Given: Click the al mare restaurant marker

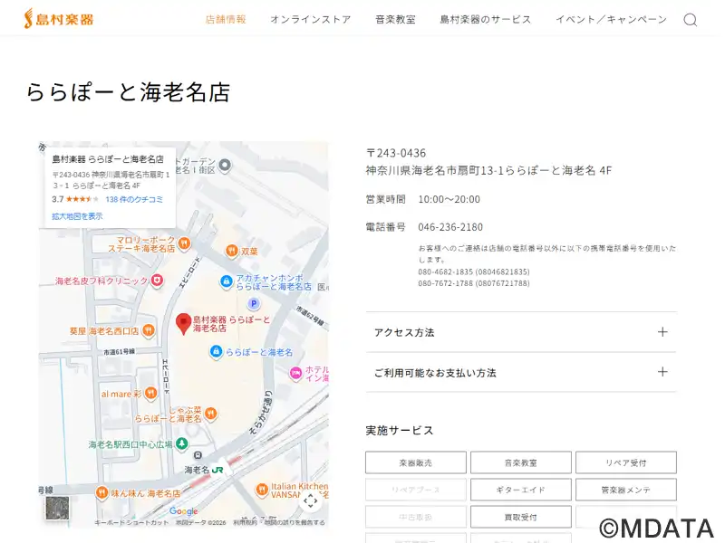Looking at the screenshot, I should click(151, 395).
